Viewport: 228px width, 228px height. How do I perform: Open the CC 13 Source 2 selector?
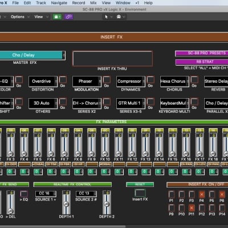(86, 194)
